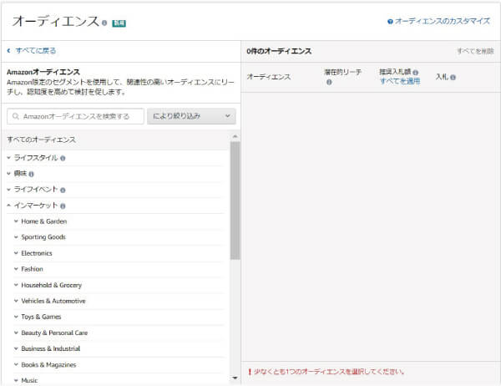Screen dimensions: 501x386
Task: Click red warning icon in error message
Action: [x=250, y=372]
